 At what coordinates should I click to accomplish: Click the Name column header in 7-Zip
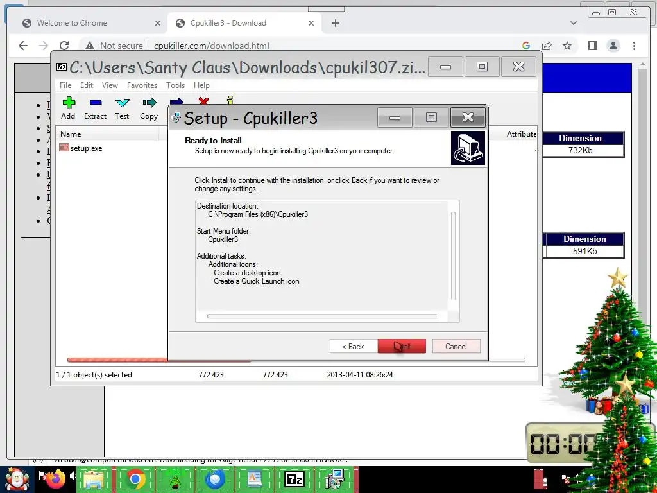click(107, 134)
